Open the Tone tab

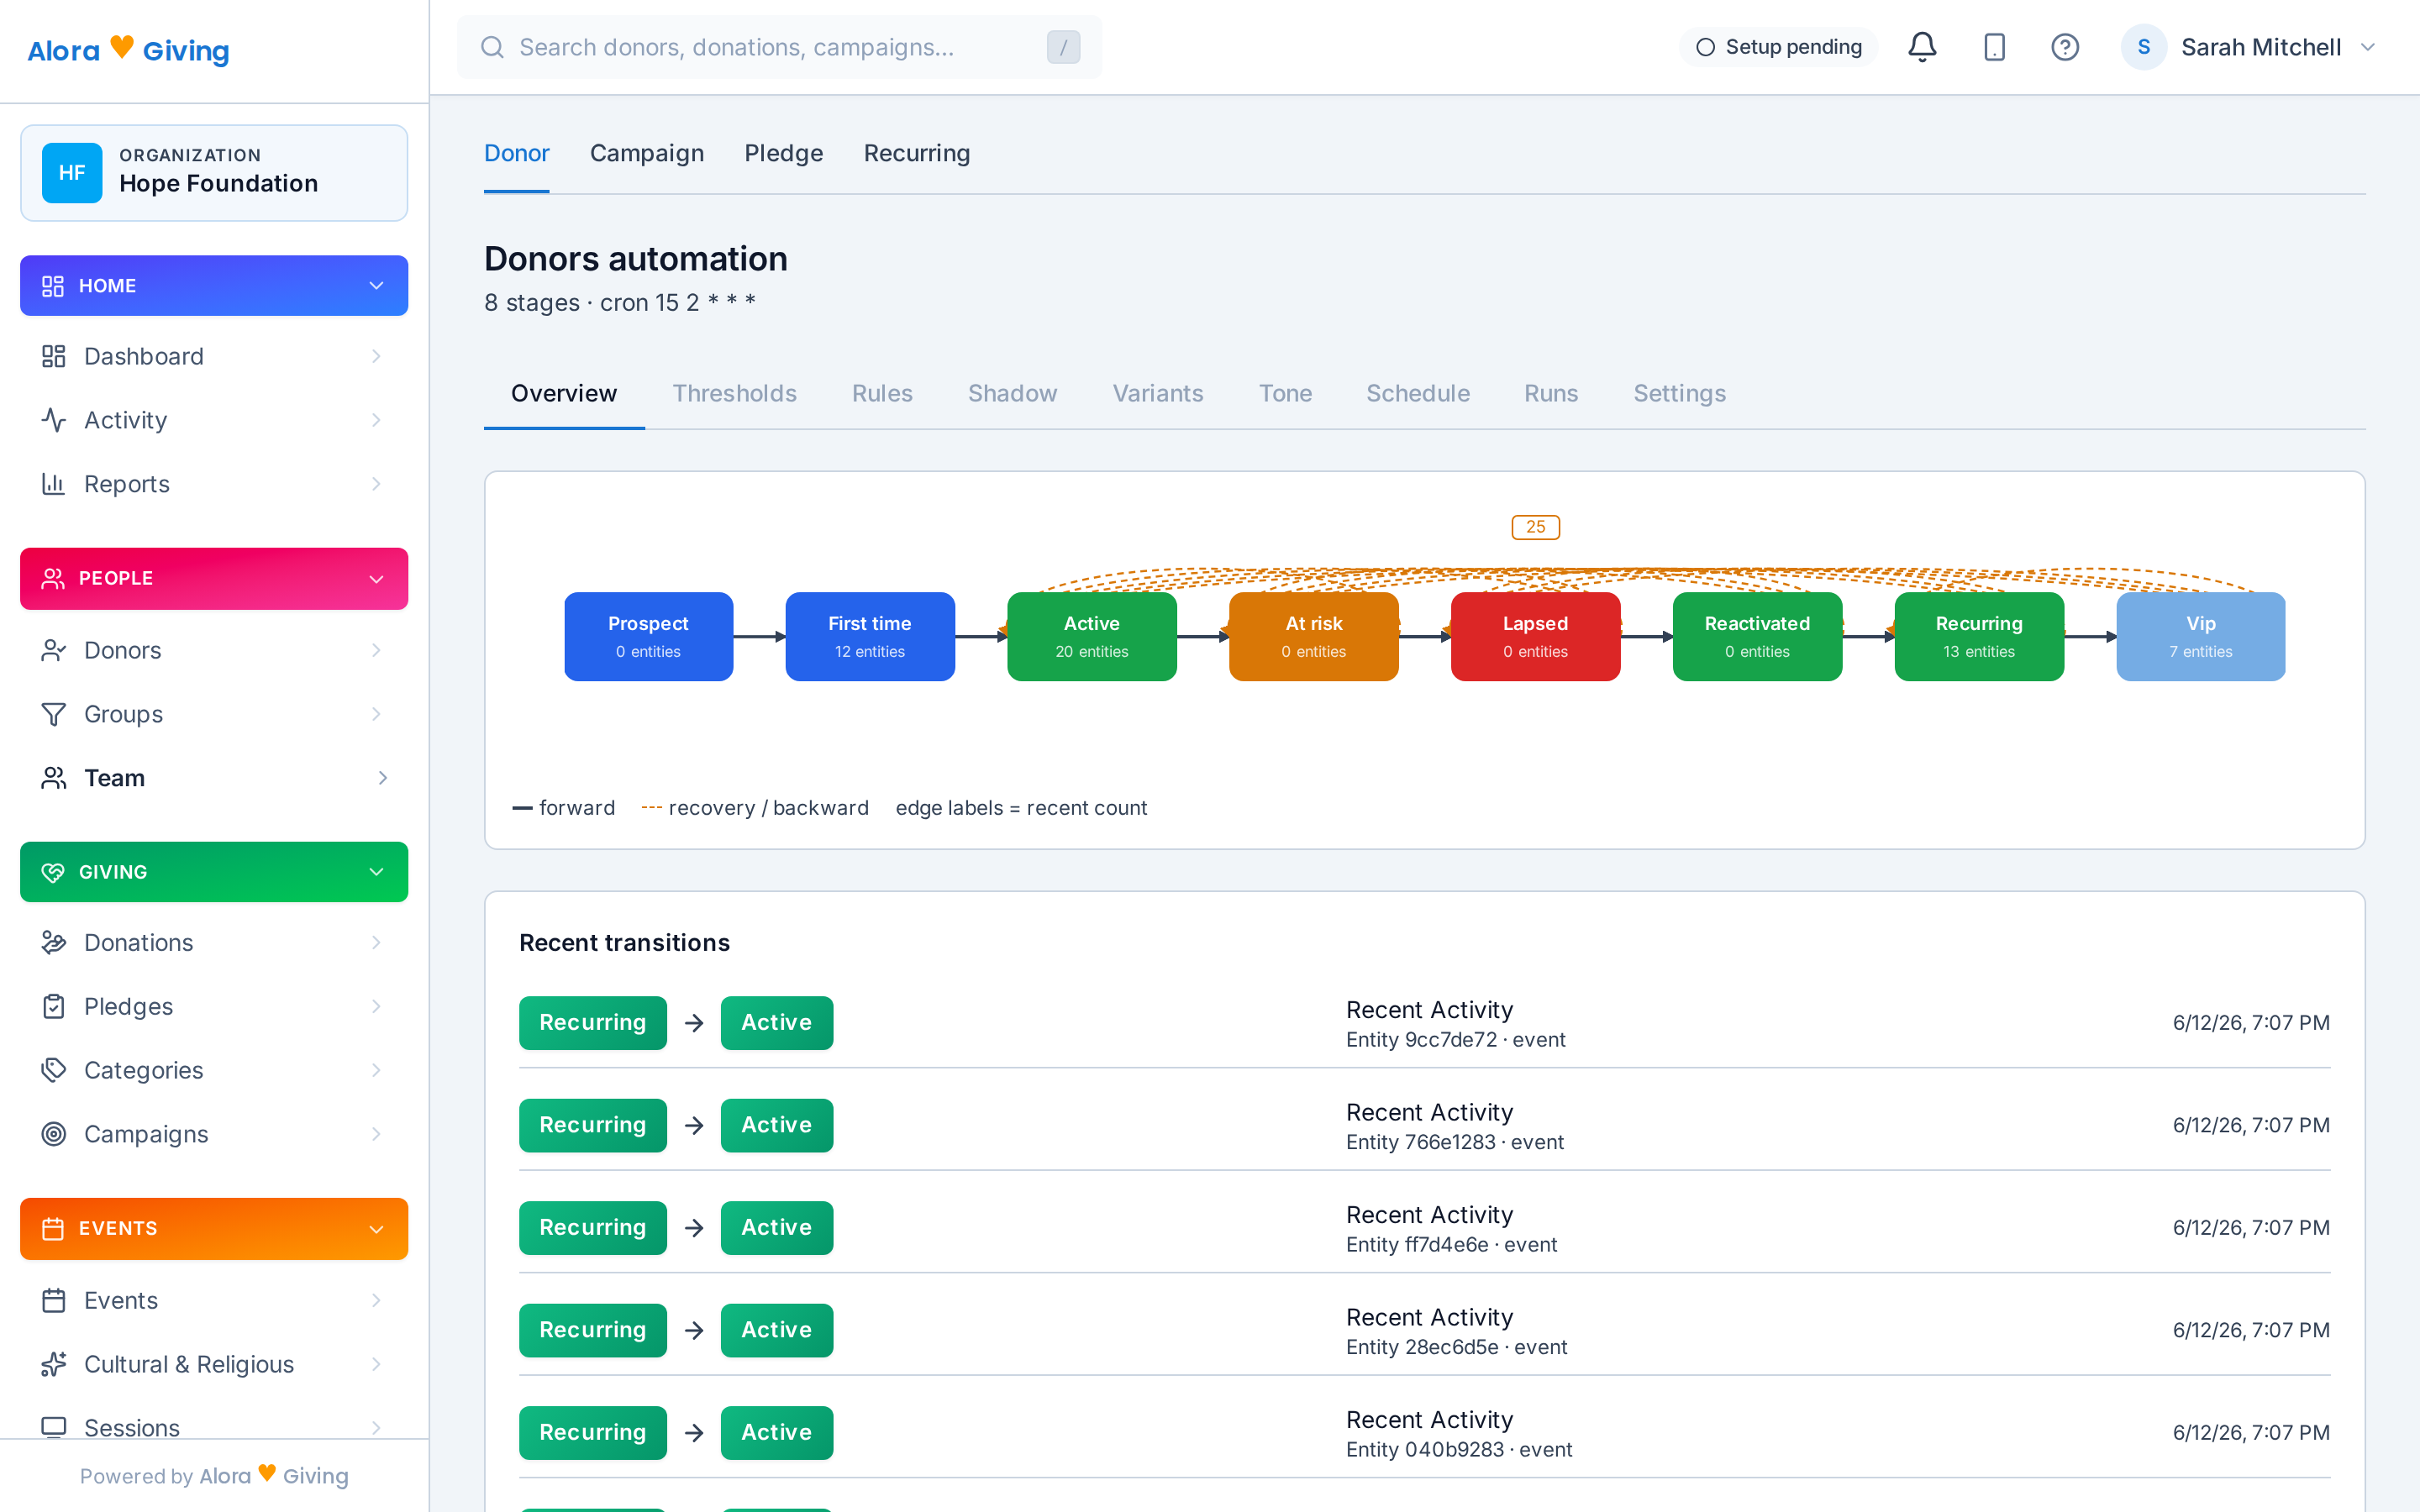coord(1285,393)
